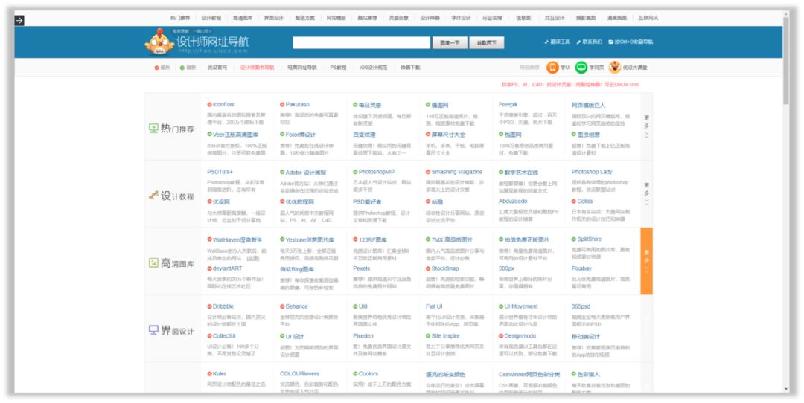The image size is (804, 403).
Task: Open the COLOURlovers link
Action: pos(299,374)
